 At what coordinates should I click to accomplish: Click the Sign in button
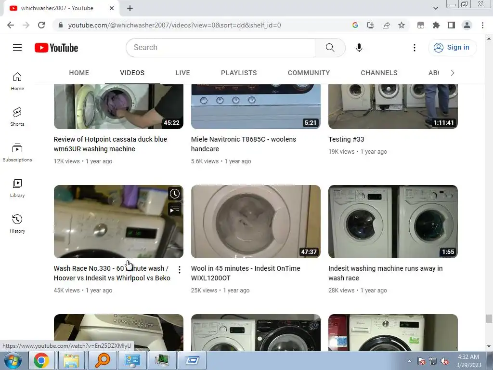452,48
